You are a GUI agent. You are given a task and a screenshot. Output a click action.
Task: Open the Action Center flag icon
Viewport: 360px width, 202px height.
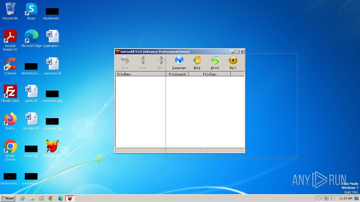[x=333, y=198]
